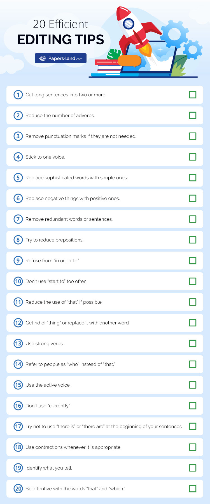This screenshot has width=210, height=504.
Task: Click the circled number 7 badge
Action: (x=18, y=219)
